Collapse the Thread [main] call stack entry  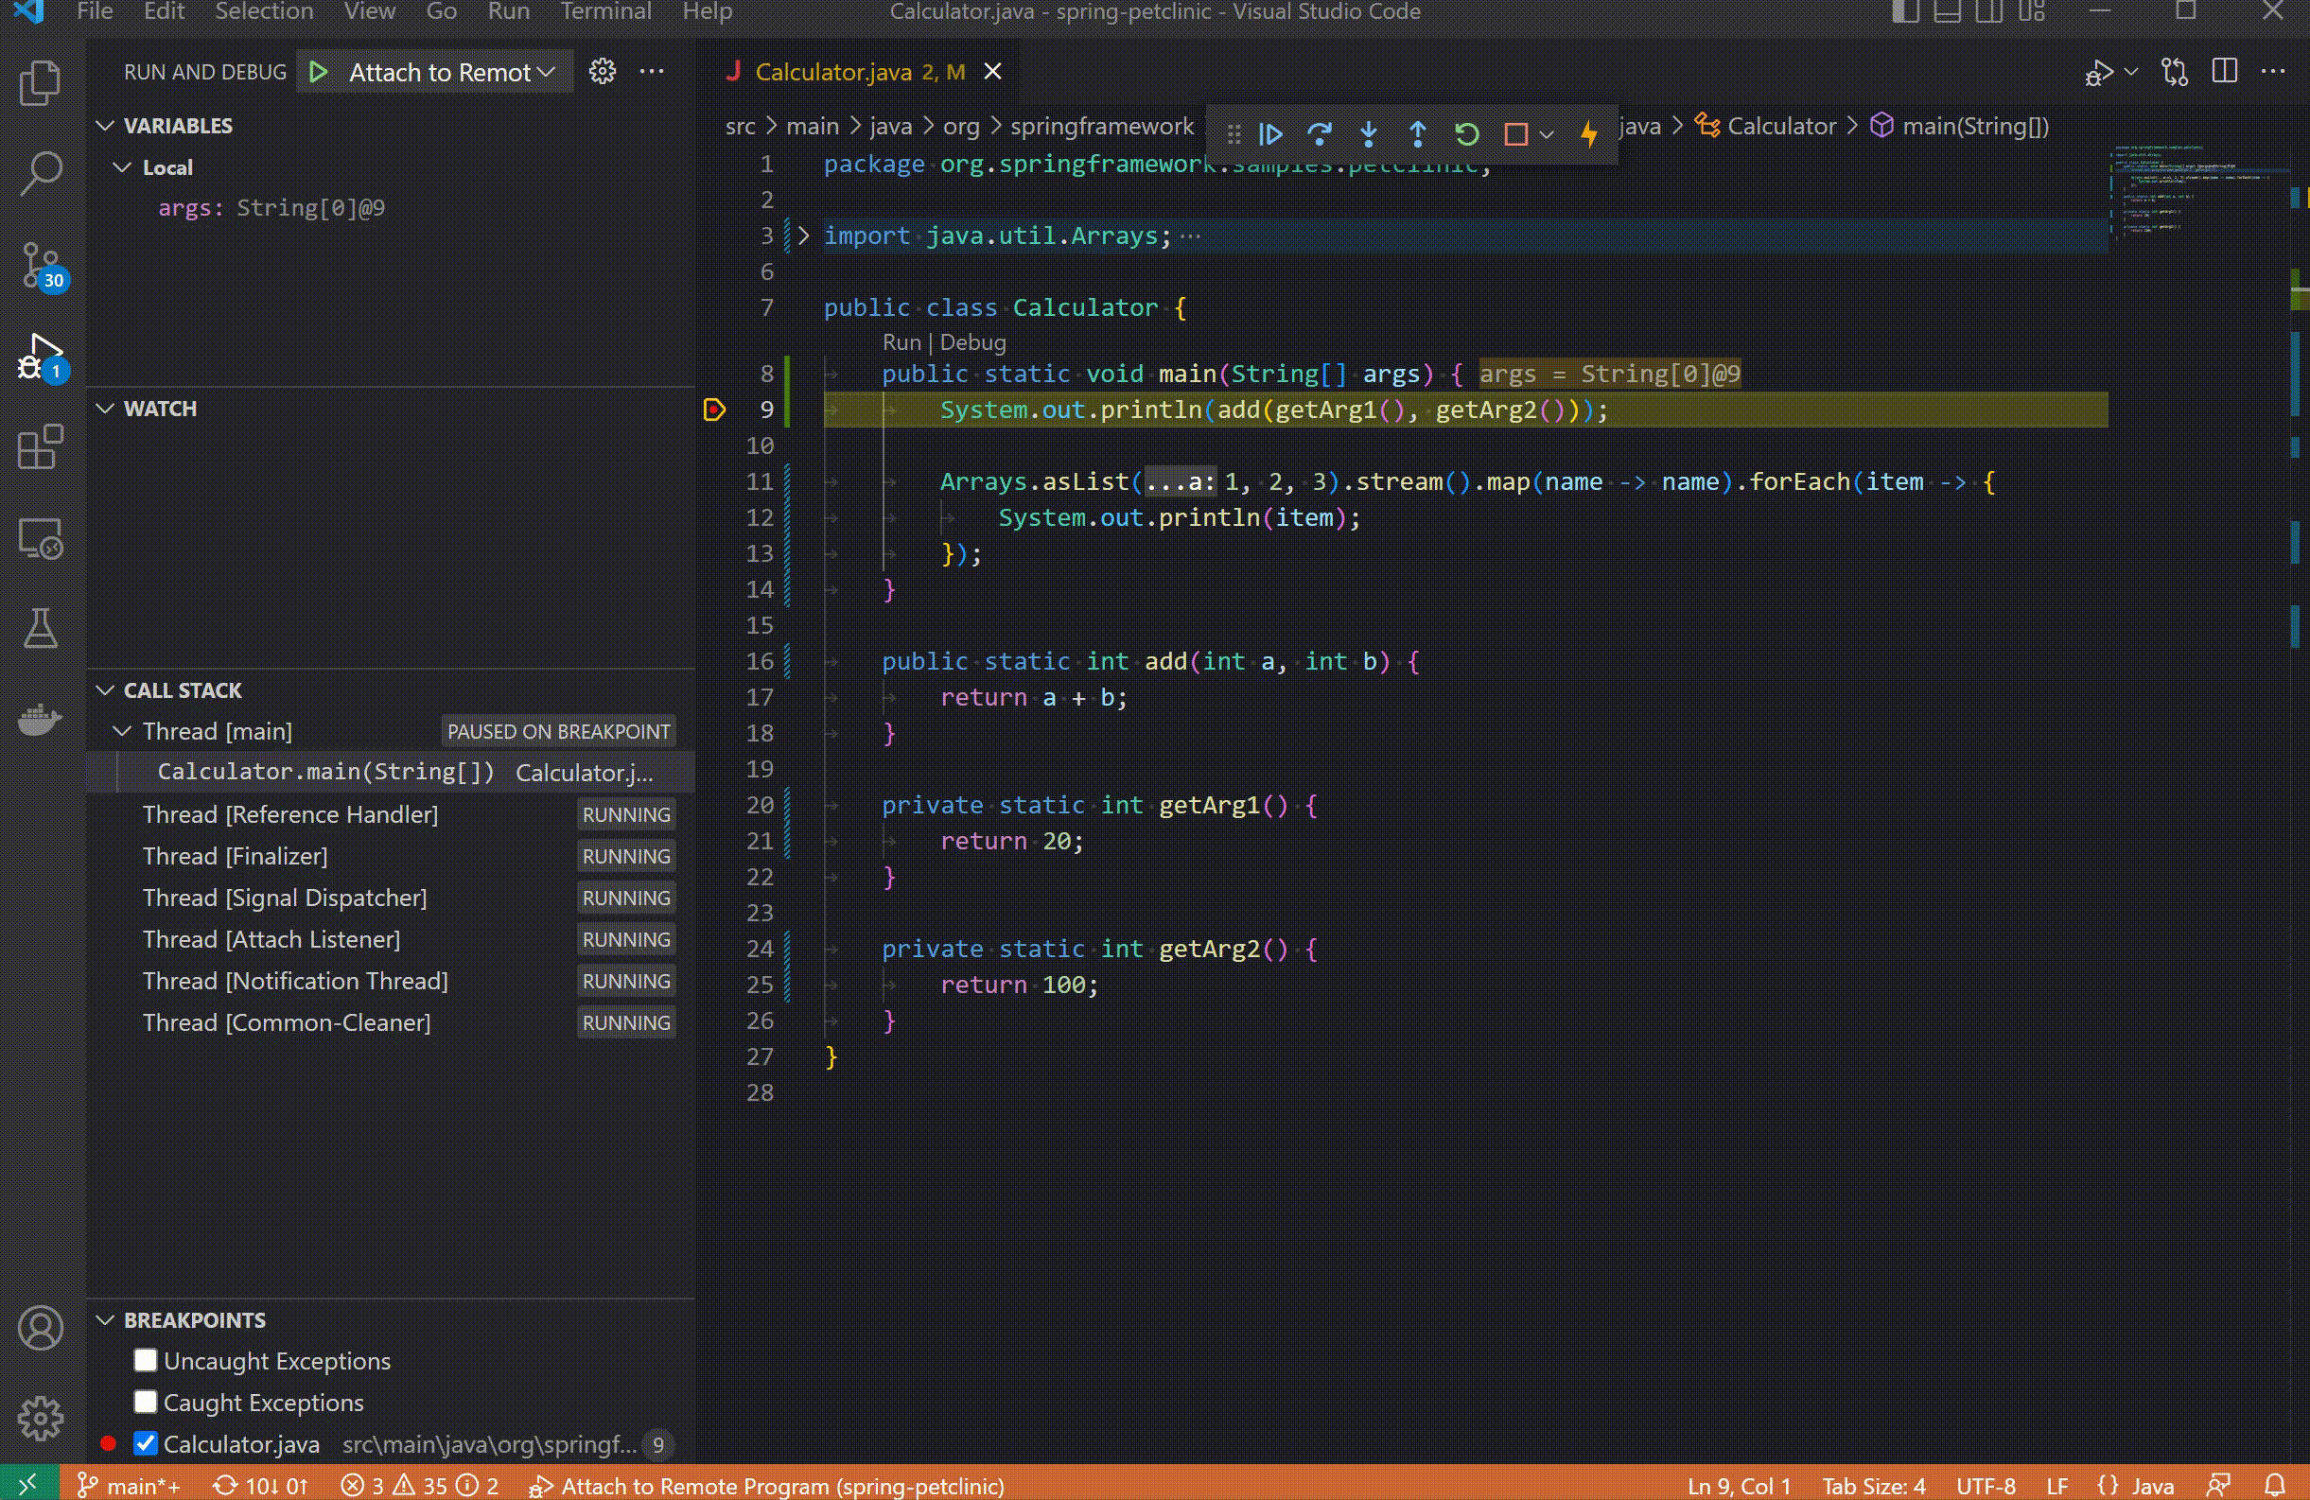click(x=122, y=730)
